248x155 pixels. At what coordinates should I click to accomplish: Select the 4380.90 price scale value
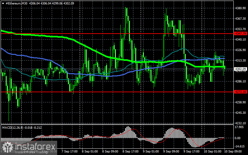tap(241, 8)
